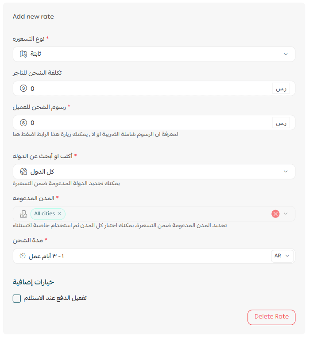Click the buildings icon in supported cities
This screenshot has width=309, height=338.
tap(23, 214)
